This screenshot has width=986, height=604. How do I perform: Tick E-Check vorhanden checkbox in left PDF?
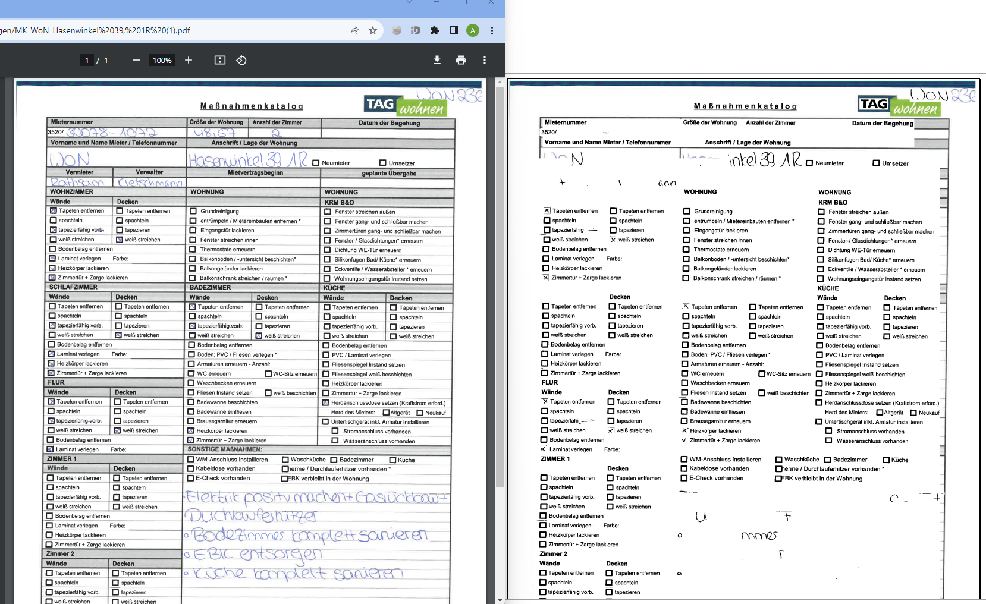point(190,478)
